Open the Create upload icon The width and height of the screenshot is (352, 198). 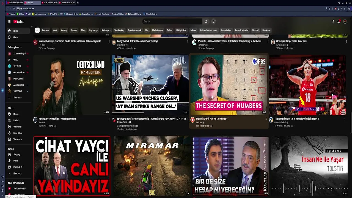pyautogui.click(x=333, y=21)
